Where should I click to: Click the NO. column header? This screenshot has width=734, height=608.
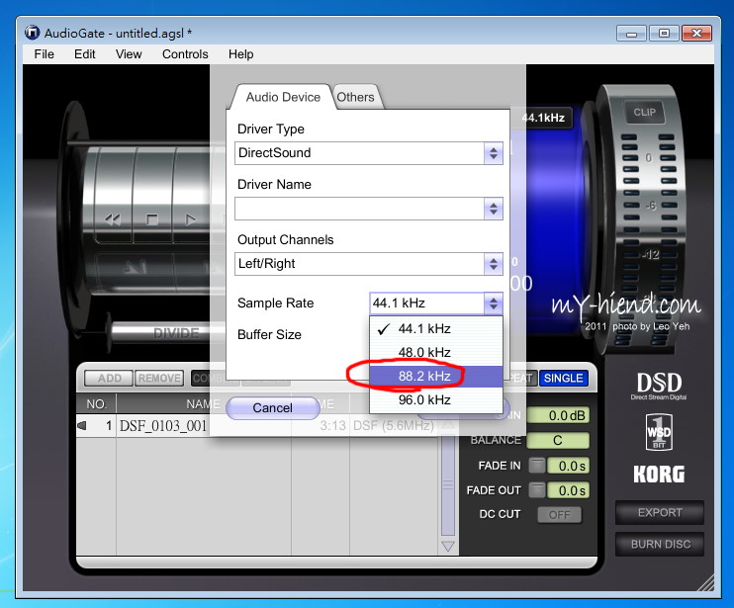point(96,403)
